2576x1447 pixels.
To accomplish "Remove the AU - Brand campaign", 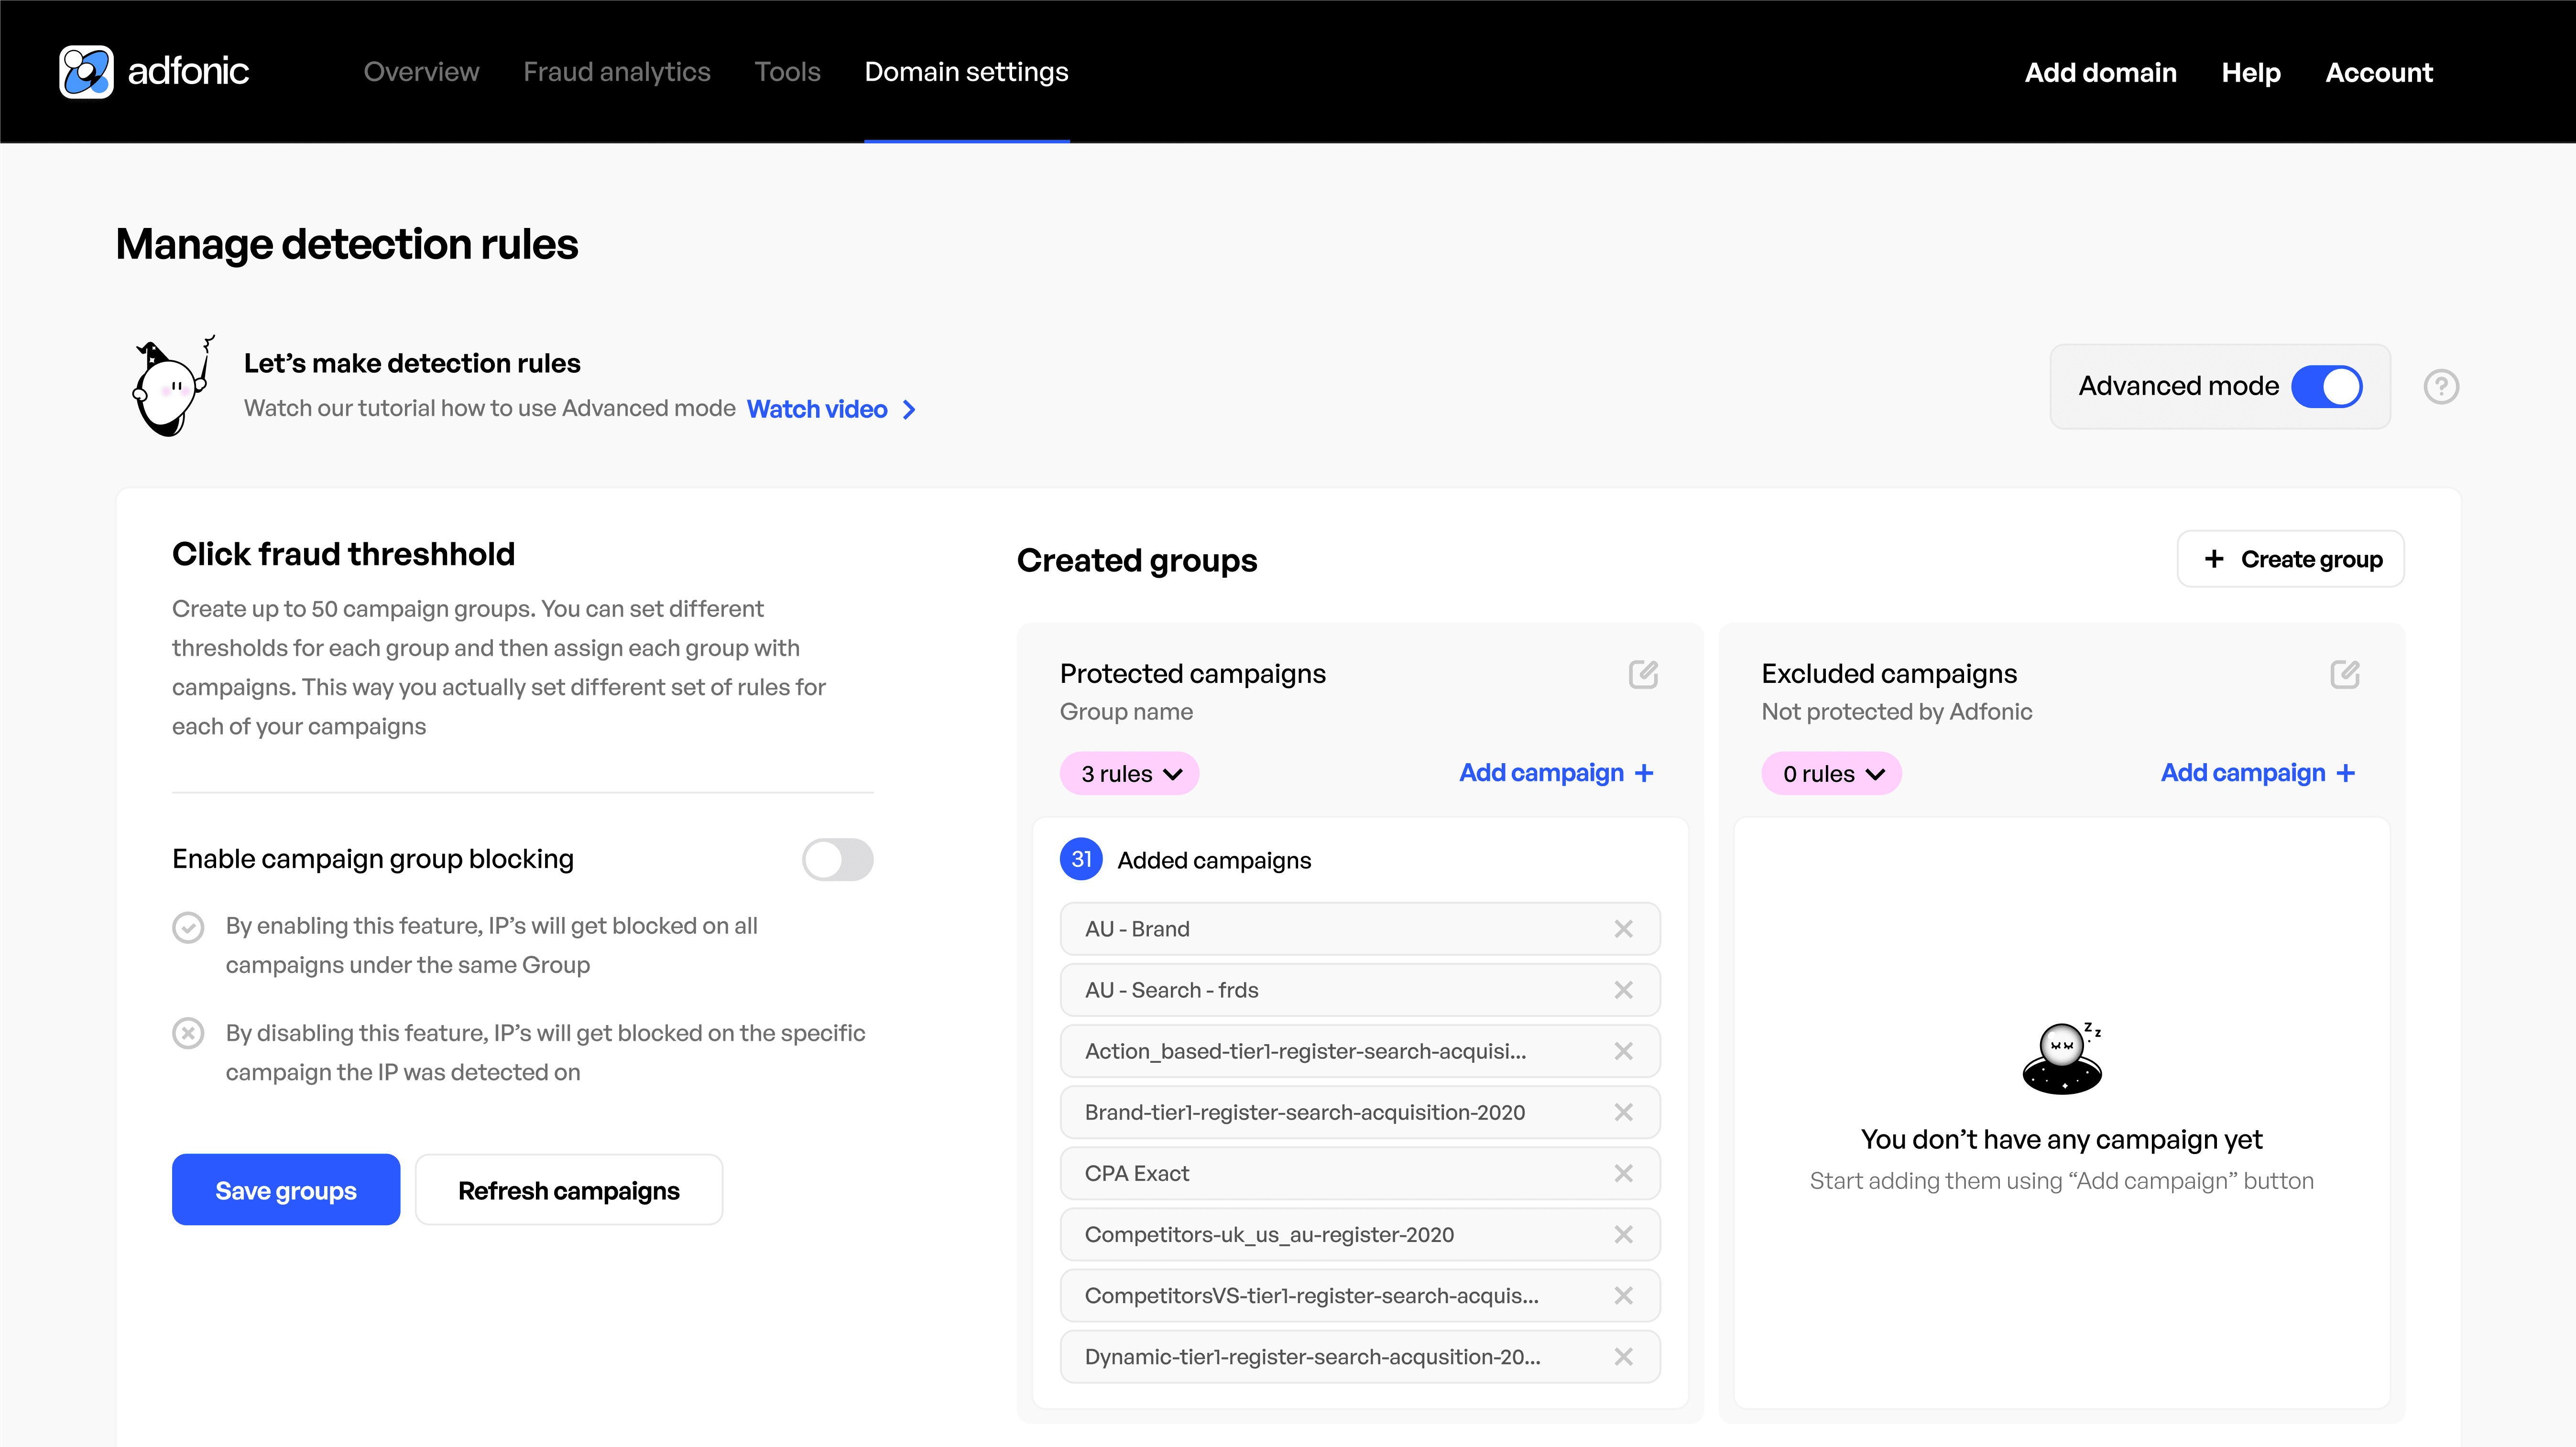I will 1623,929.
